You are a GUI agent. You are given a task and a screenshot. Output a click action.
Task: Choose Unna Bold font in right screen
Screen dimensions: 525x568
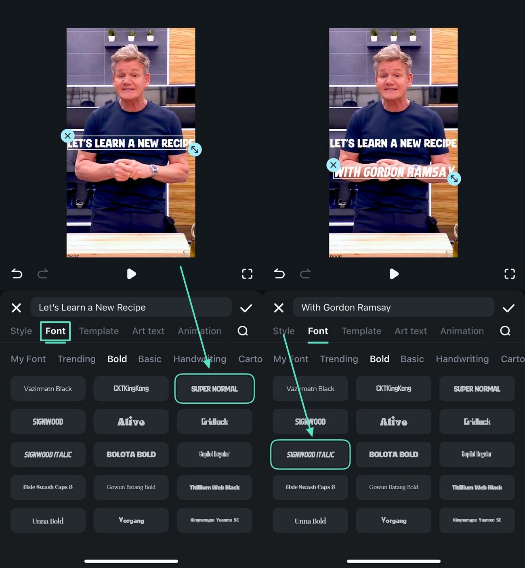pos(311,520)
